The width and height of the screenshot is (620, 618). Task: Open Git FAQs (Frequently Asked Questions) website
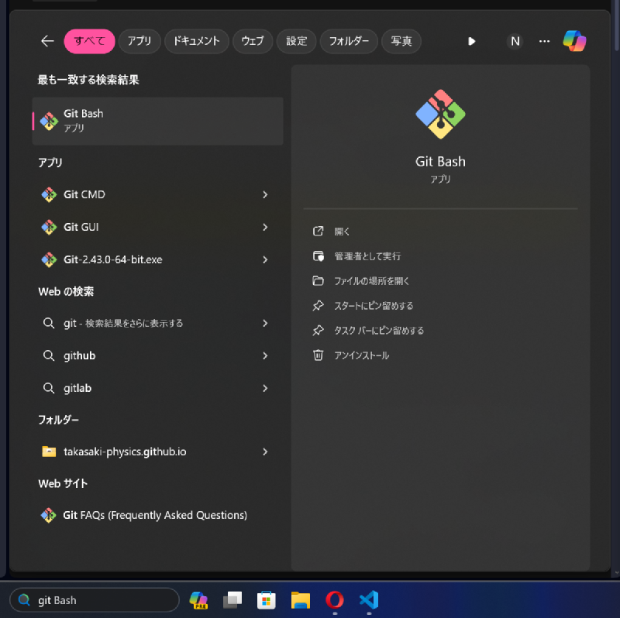click(158, 515)
